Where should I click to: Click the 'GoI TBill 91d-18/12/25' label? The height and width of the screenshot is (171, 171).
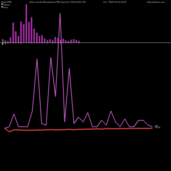tap(115, 2)
